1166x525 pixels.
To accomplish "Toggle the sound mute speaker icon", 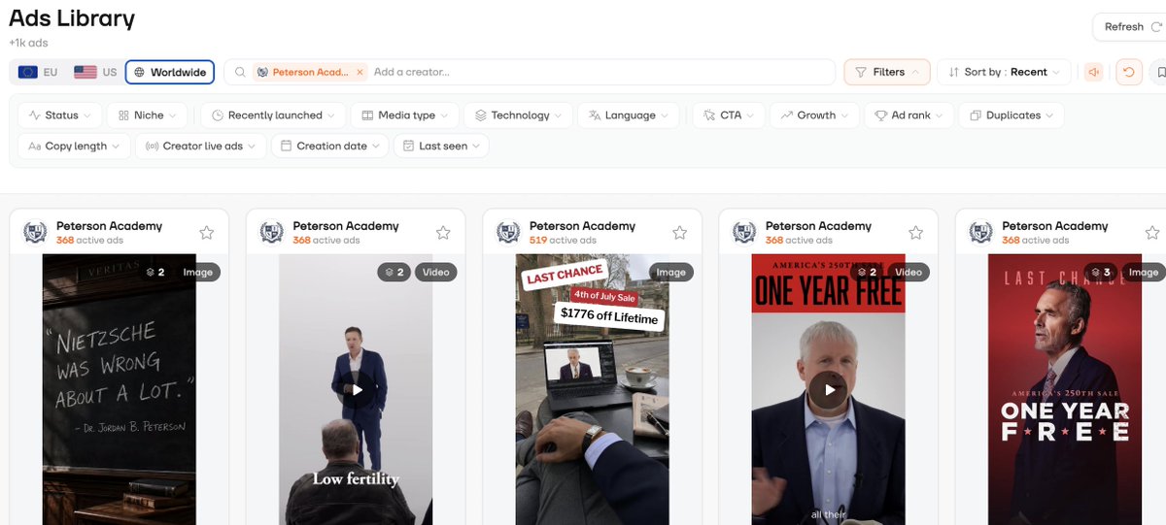I will click(x=1095, y=72).
